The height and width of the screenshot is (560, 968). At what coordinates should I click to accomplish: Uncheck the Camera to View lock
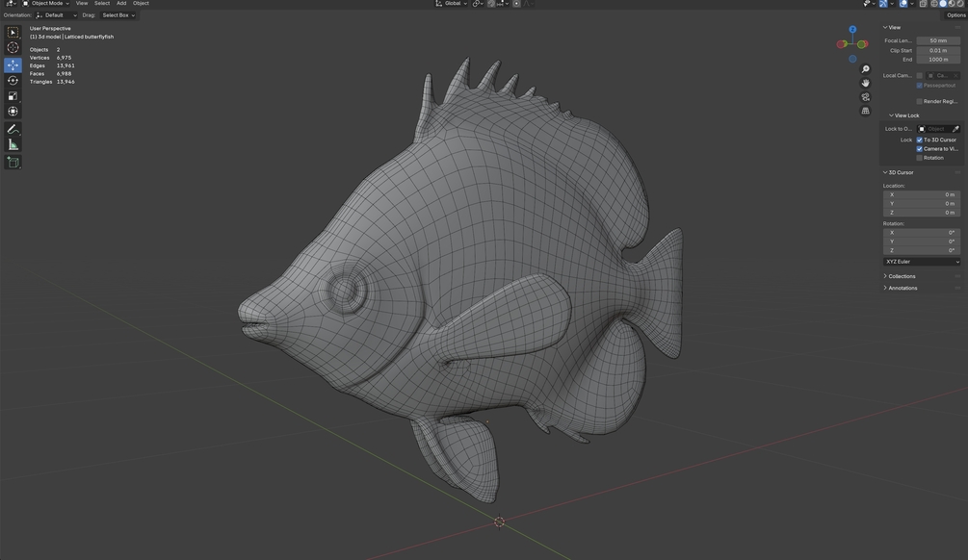919,148
